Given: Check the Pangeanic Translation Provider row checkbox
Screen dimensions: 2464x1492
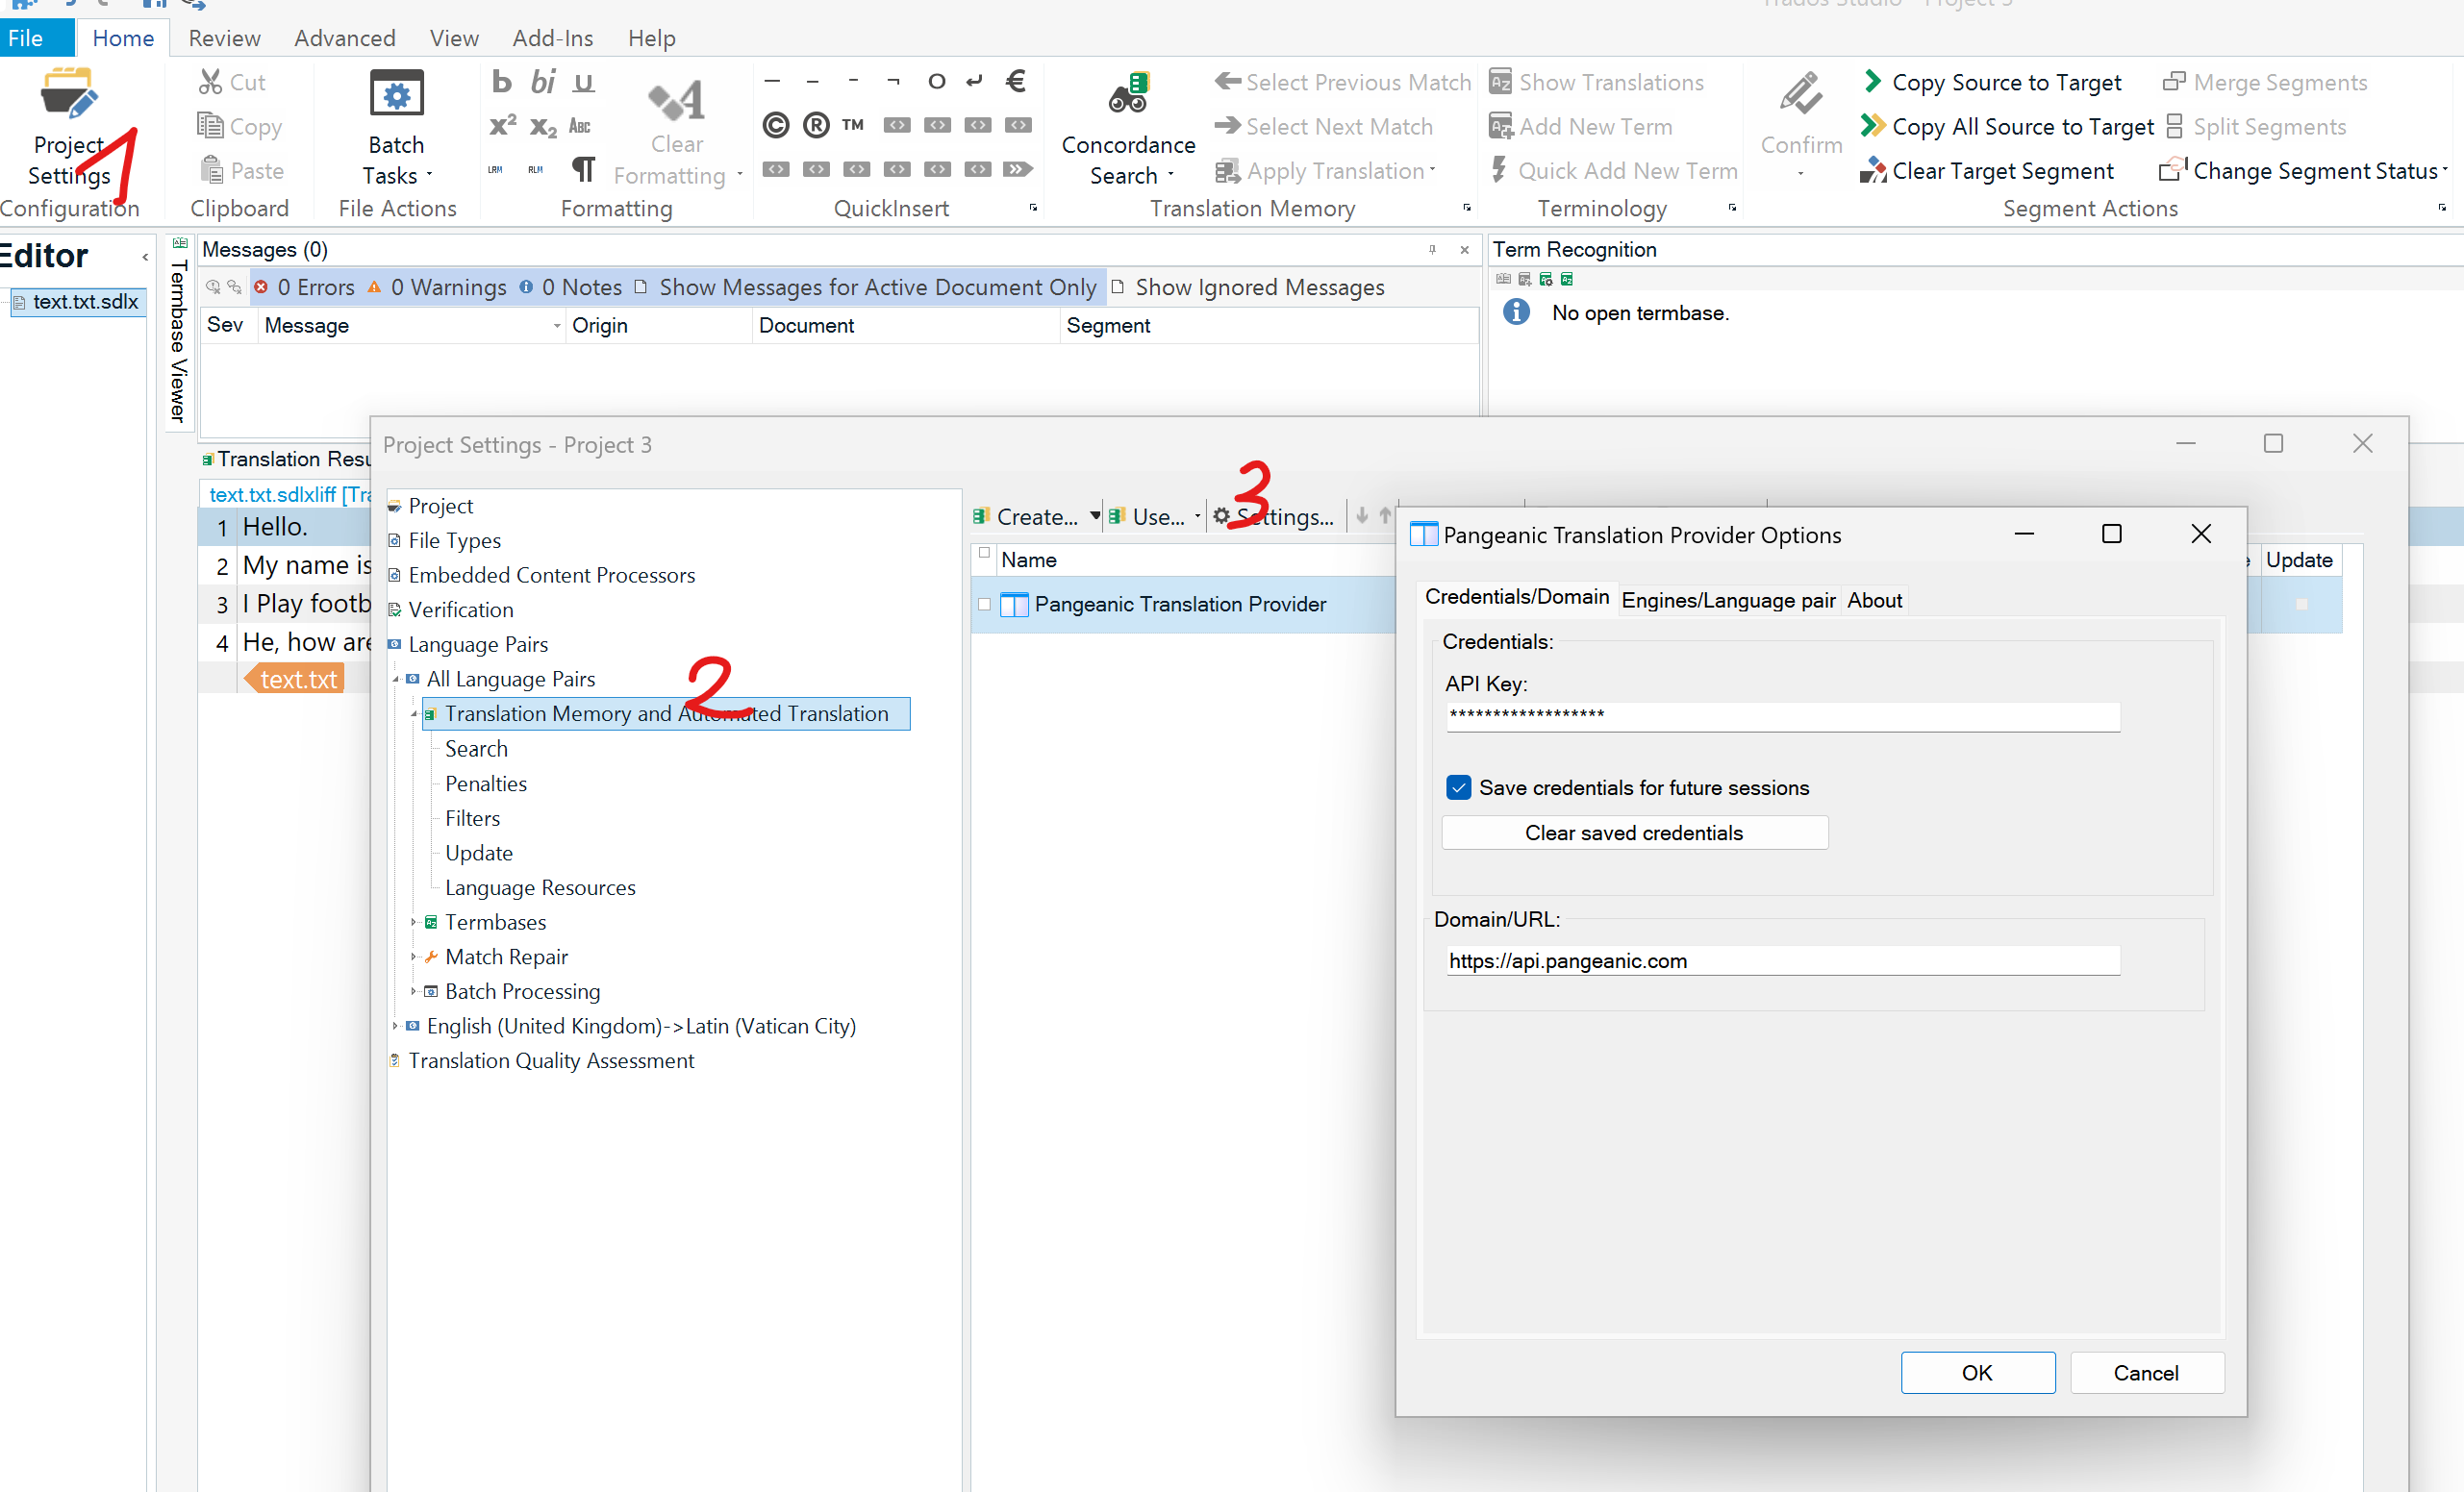Looking at the screenshot, I should [984, 604].
